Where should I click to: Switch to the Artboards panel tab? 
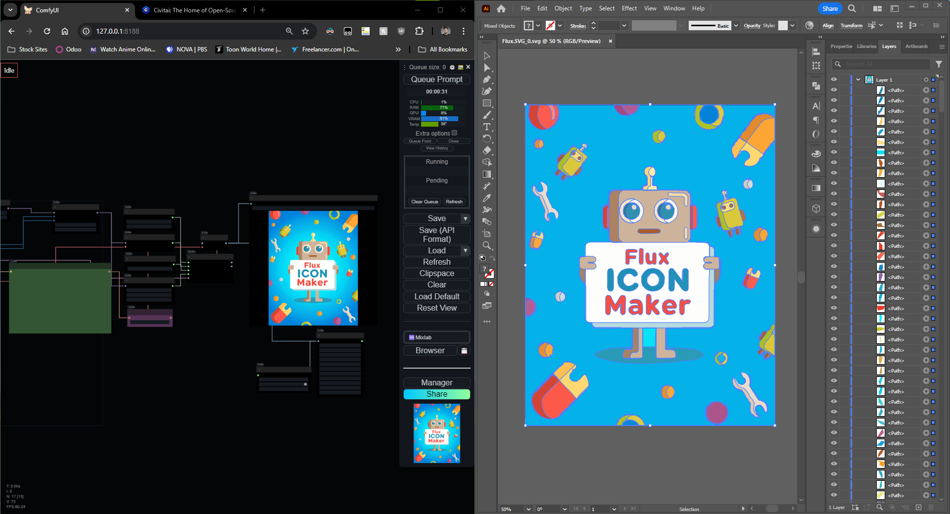[x=916, y=47]
